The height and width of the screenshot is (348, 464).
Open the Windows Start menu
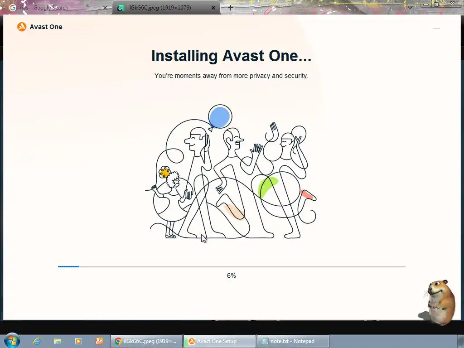click(x=12, y=341)
